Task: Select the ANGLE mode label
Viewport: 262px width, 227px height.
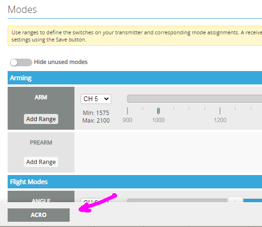Action: 41,200
